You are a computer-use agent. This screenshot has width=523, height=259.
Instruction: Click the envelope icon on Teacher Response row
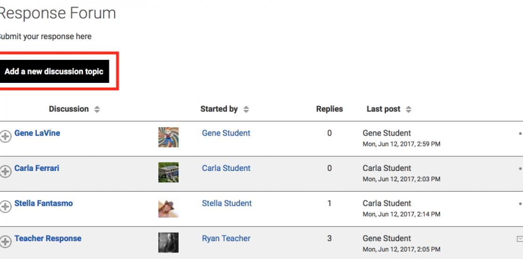[519, 239]
